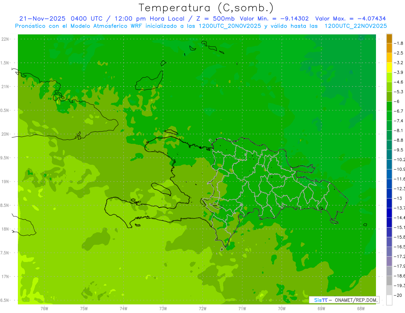Click the brown swatch above -1.8
Viewport: 405px width, 313px height.
pos(389,38)
